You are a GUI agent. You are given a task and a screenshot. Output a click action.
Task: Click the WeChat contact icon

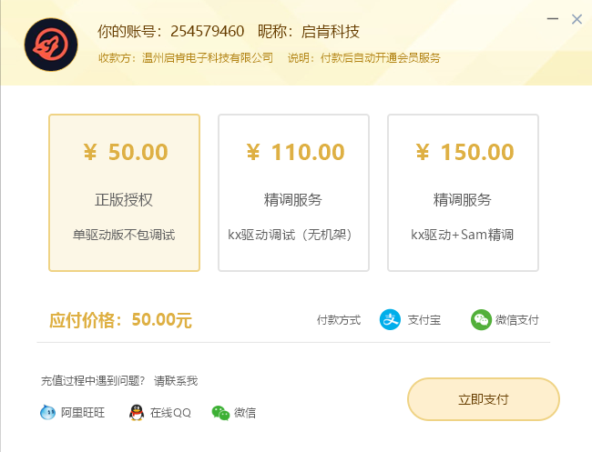click(220, 413)
